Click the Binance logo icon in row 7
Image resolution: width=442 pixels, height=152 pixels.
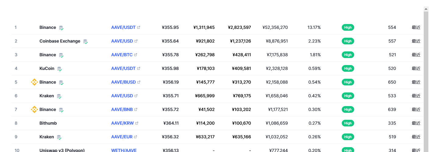34,109
